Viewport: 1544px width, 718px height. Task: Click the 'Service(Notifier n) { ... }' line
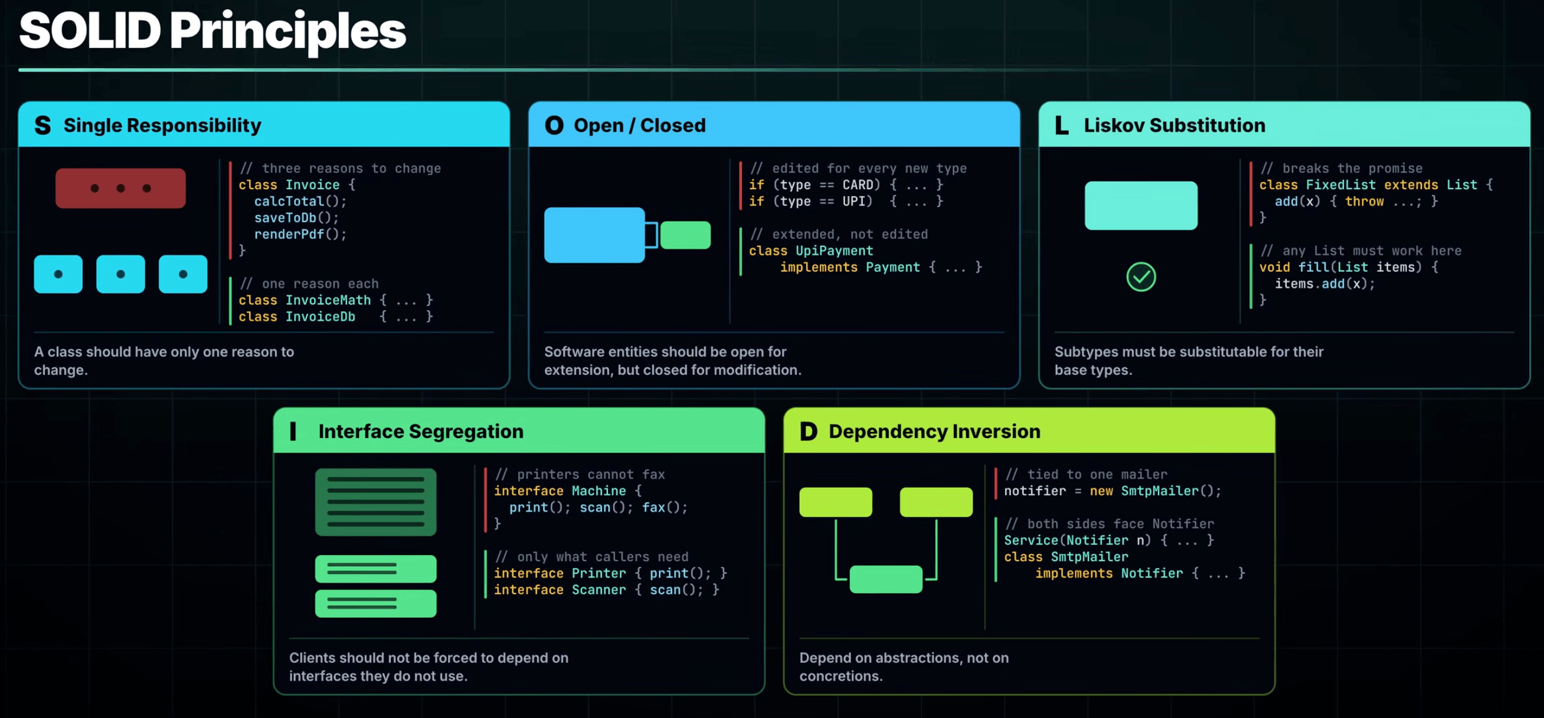pos(1109,540)
